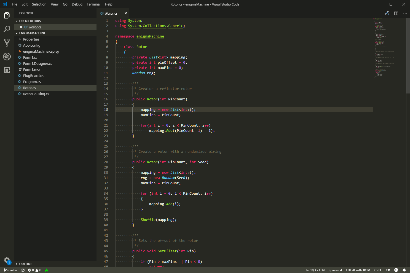Open the Edit menu
Viewport: 410px width, 273px height.
pyautogui.click(x=25, y=4)
